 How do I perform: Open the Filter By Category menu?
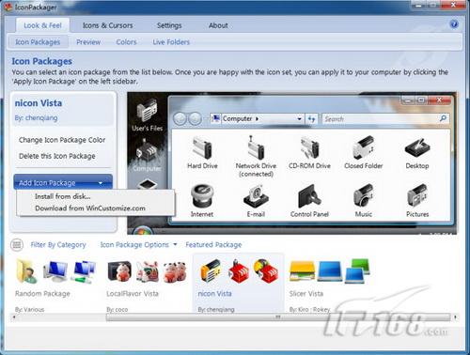(x=58, y=245)
